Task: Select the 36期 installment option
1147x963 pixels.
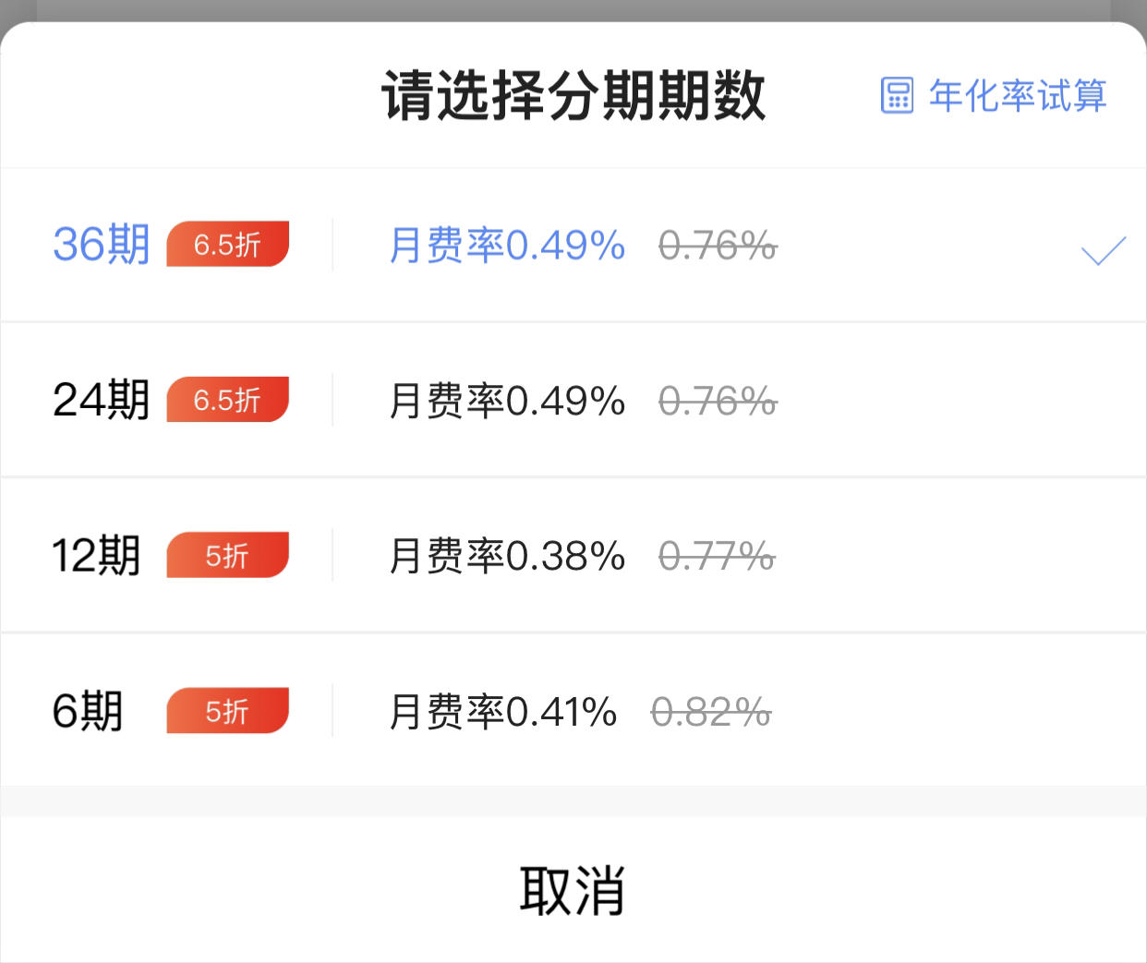Action: pyautogui.click(x=573, y=246)
